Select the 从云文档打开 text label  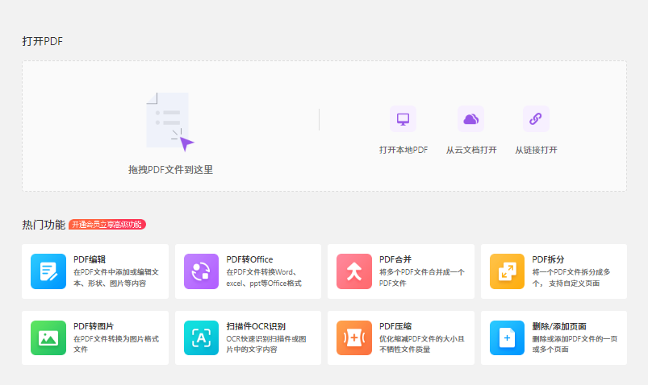(x=470, y=150)
